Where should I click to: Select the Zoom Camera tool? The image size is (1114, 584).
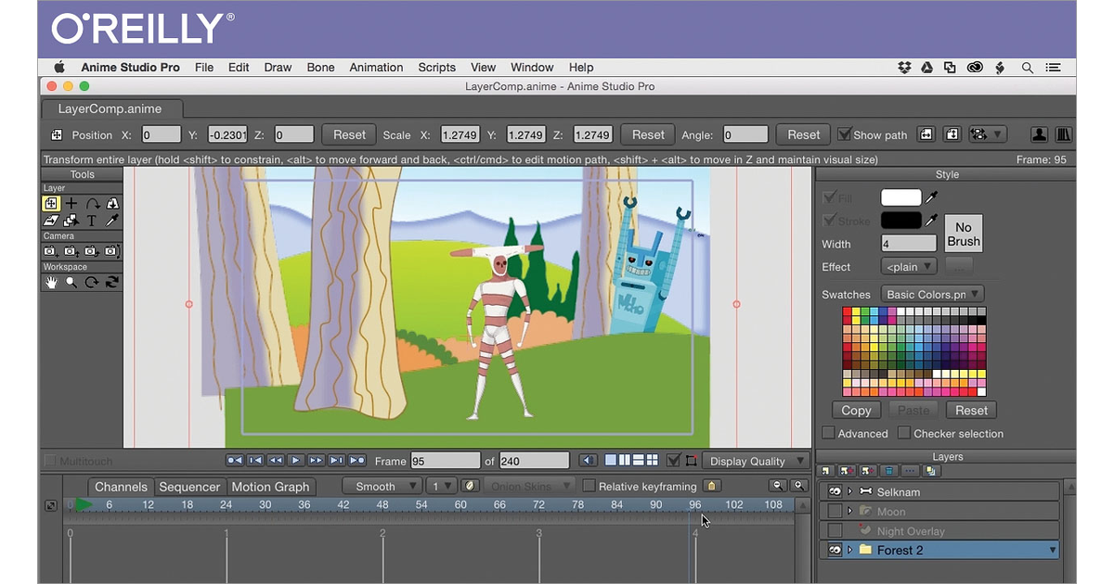71,251
